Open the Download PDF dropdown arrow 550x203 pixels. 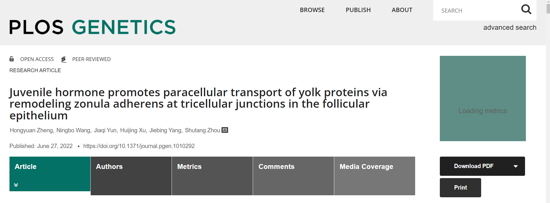coord(516,166)
